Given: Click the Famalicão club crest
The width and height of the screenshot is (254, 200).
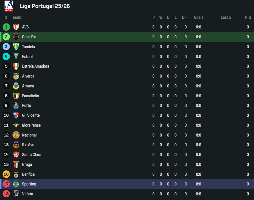Looking at the screenshot, I should pyautogui.click(x=16, y=96).
